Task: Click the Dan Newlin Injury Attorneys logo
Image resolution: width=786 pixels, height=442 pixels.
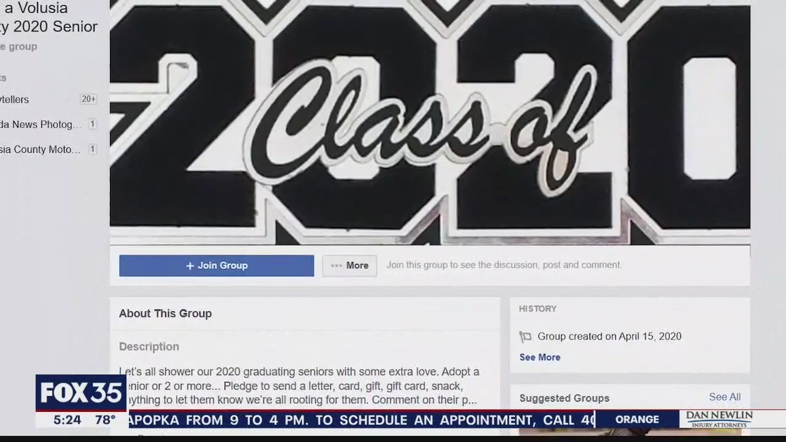Action: coord(719,419)
